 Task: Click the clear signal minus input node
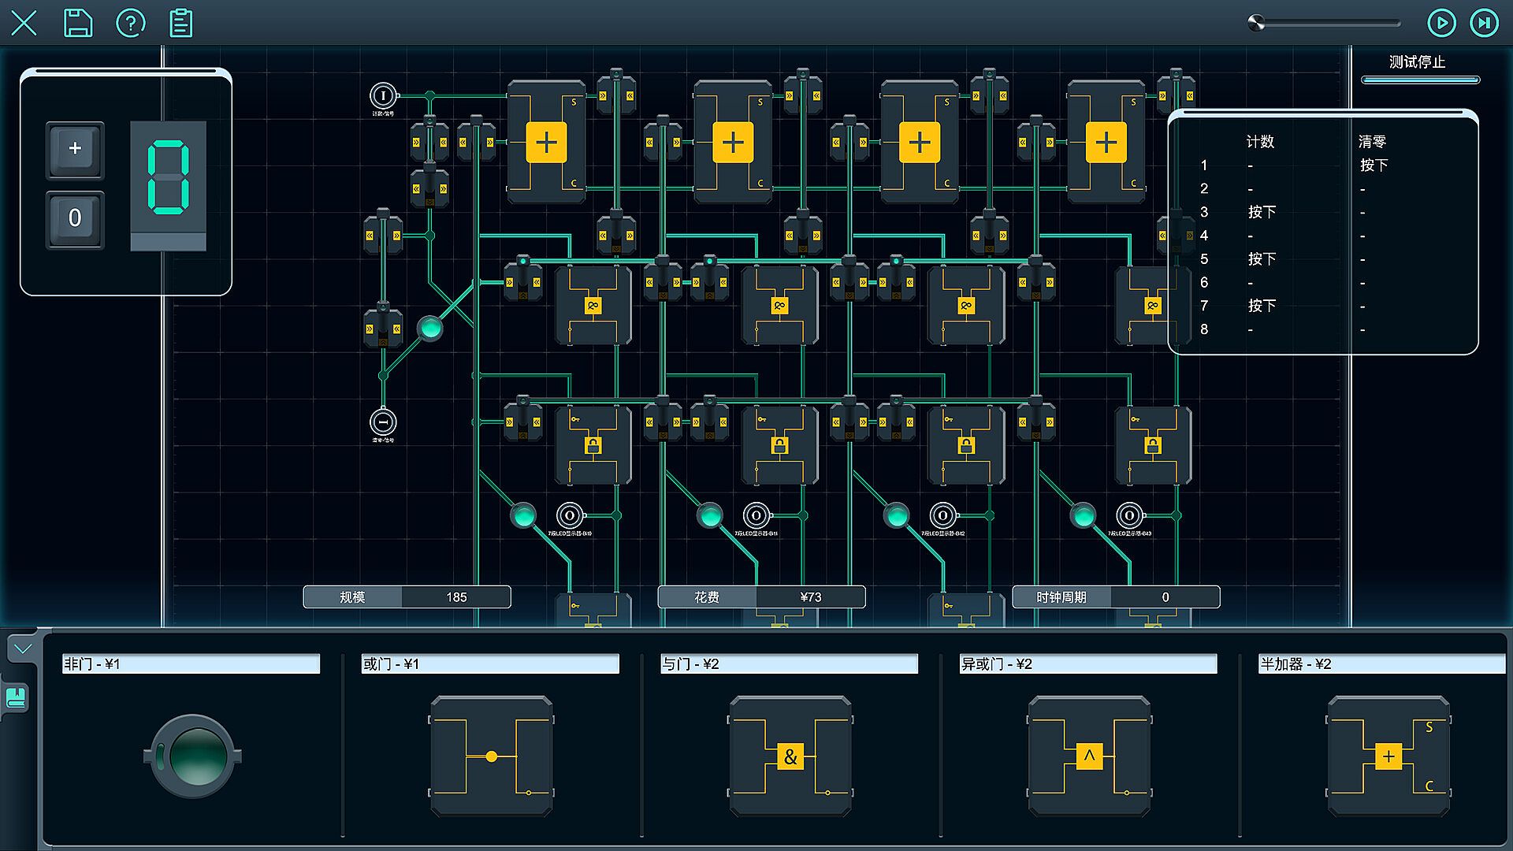coord(383,422)
